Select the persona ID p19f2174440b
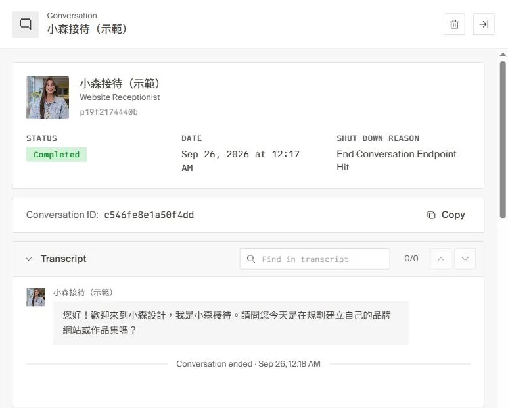Screen dimensions: 508x408 (x=109, y=112)
